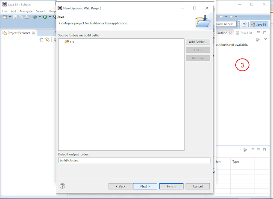This screenshot has height=199, width=273.
Task: Select the Outline tab
Action: [x=222, y=33]
